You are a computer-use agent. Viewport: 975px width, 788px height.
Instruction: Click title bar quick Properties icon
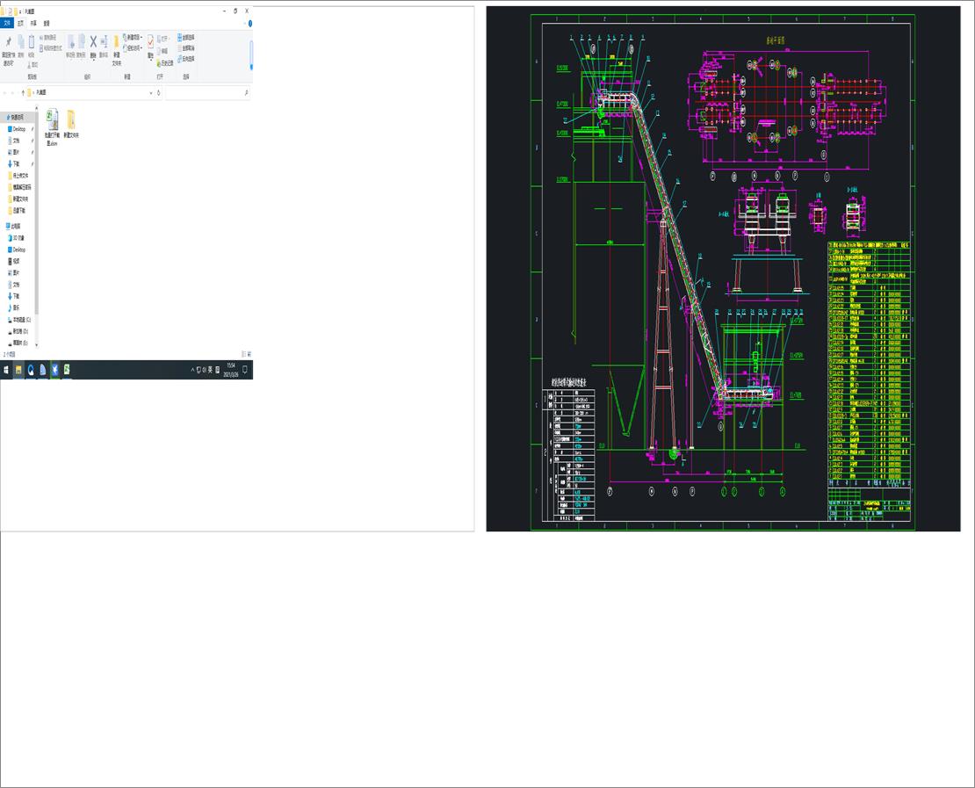tap(10, 11)
